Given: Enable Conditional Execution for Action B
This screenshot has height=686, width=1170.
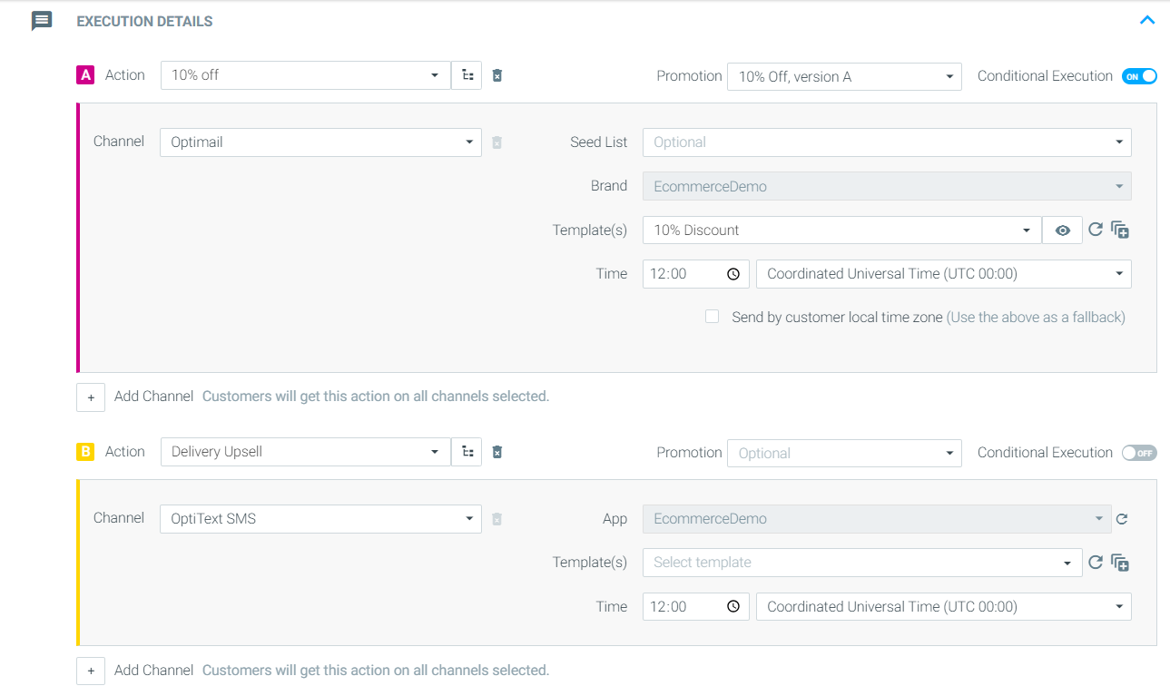Looking at the screenshot, I should (x=1139, y=452).
